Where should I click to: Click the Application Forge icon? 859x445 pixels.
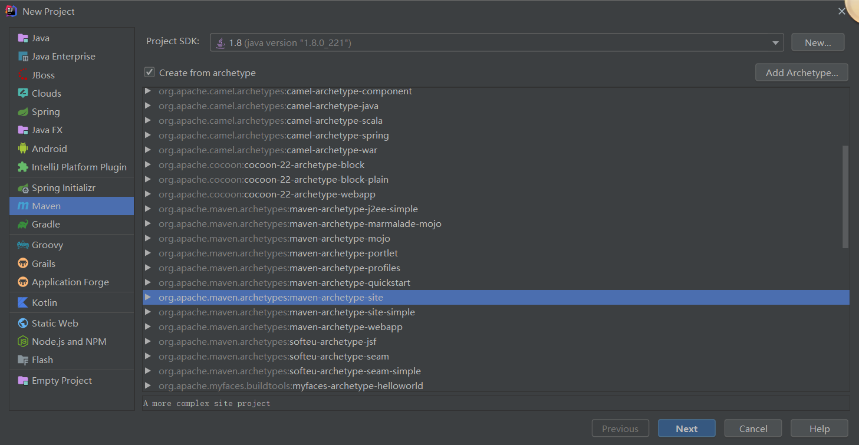[23, 282]
